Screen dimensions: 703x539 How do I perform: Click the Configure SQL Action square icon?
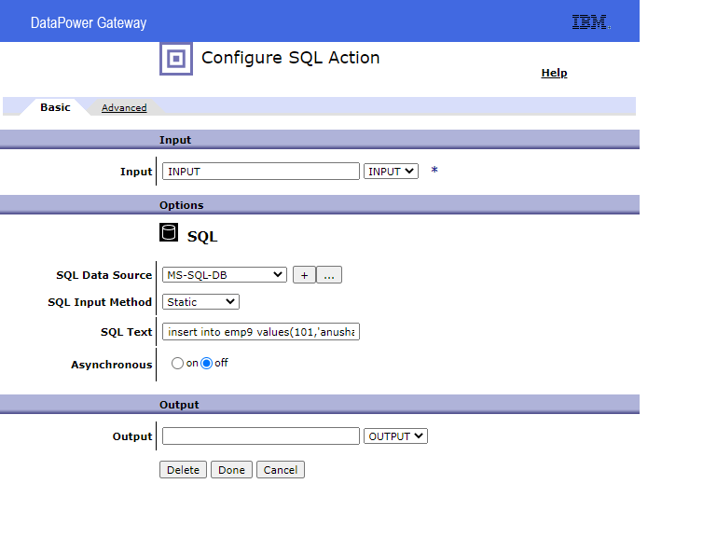tap(176, 59)
